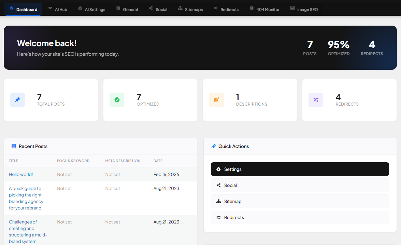Click the shuffle icon on Redirects card
This screenshot has height=245, width=401.
coord(316,100)
